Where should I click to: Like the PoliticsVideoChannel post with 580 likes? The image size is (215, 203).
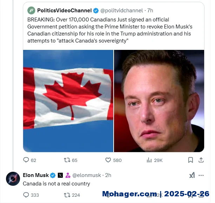pos(113,160)
